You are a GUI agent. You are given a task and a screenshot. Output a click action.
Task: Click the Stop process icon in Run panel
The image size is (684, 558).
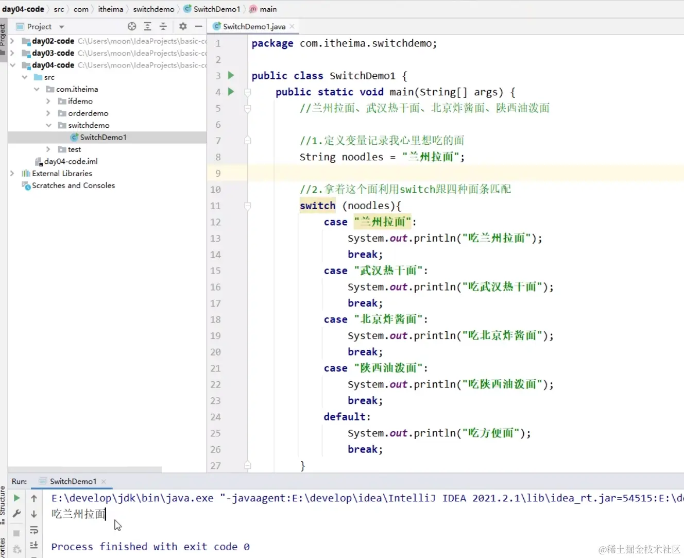(16, 533)
